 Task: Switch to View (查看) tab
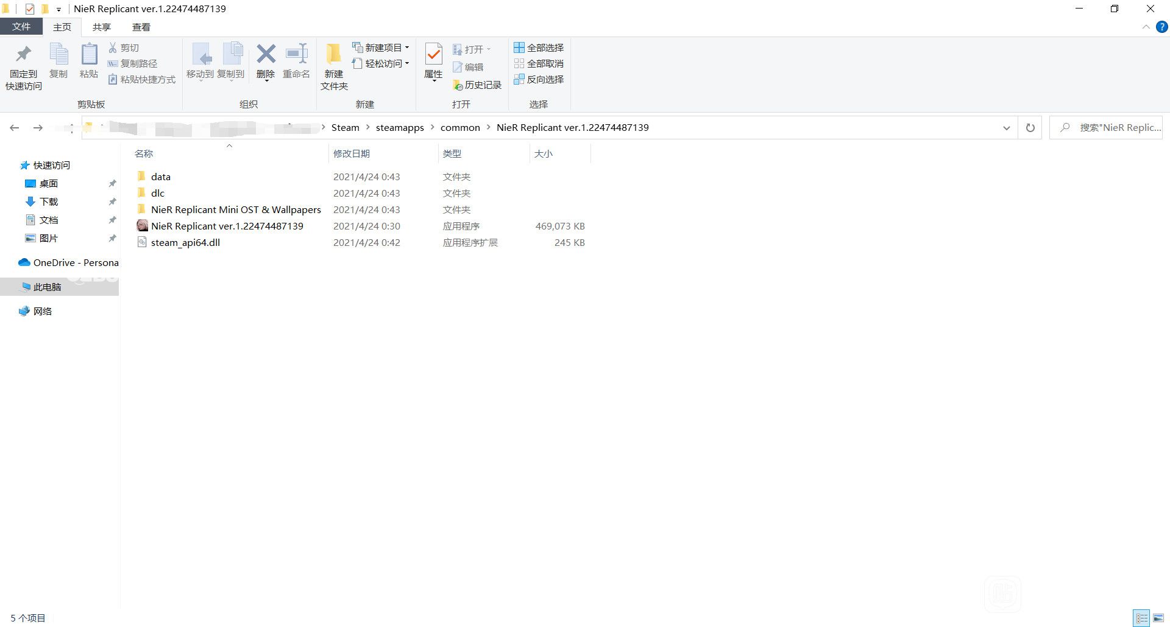pos(141,27)
